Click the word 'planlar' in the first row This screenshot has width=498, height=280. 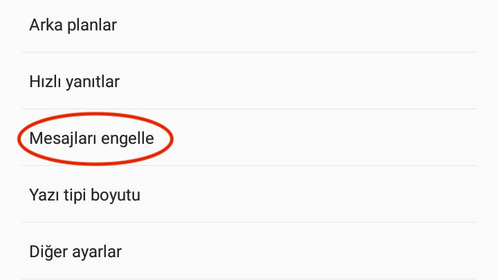point(92,26)
